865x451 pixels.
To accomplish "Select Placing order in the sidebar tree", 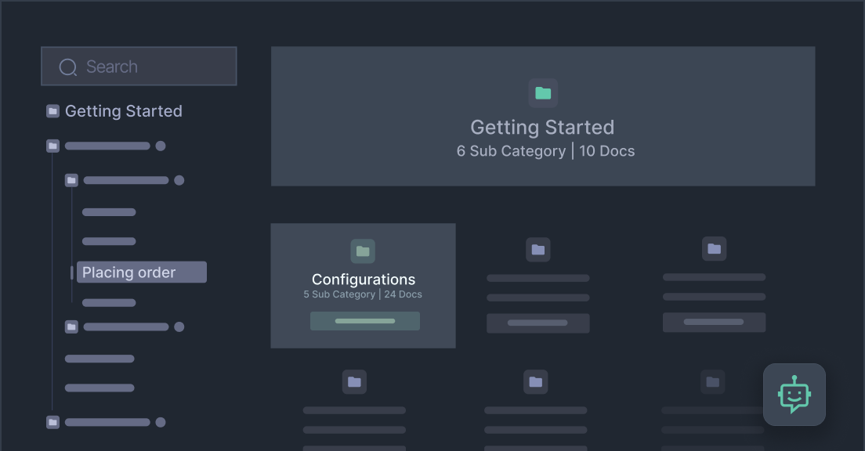I will pos(141,272).
